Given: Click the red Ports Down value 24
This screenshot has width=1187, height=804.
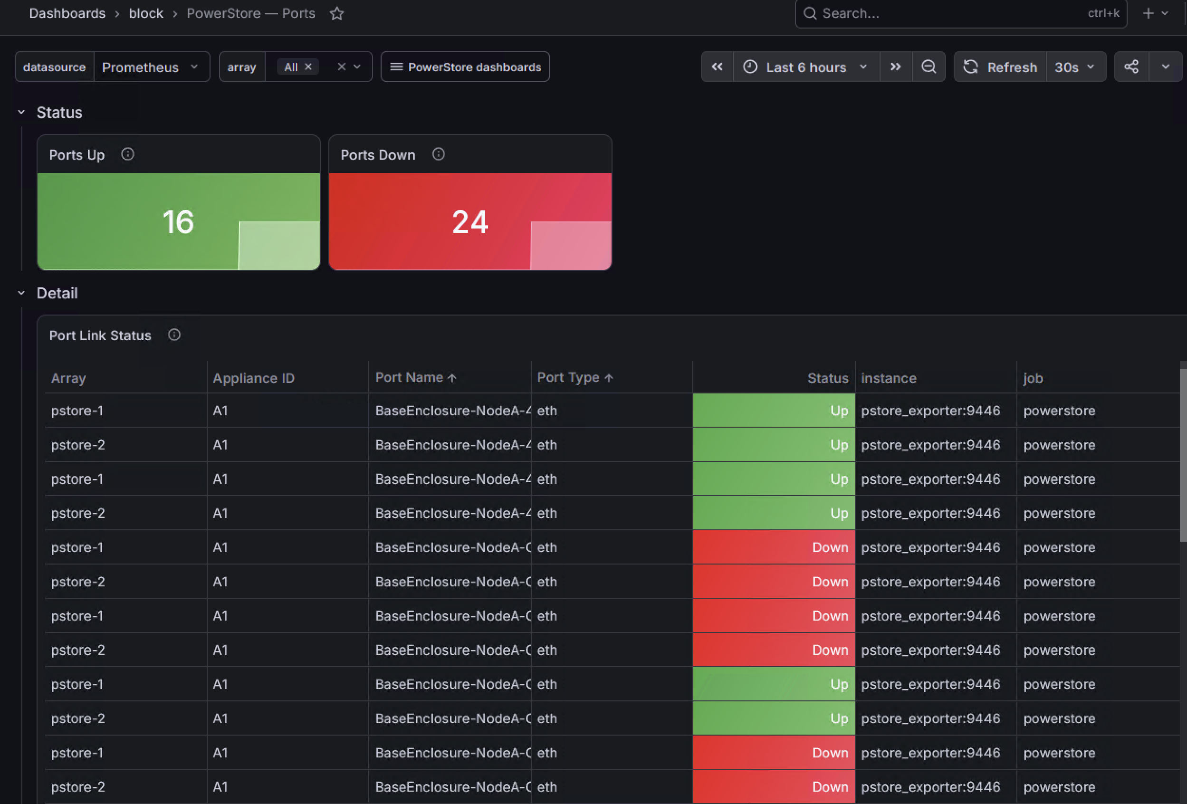Looking at the screenshot, I should click(470, 222).
